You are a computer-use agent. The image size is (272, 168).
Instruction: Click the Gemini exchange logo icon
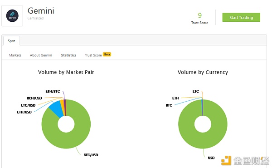12,15
